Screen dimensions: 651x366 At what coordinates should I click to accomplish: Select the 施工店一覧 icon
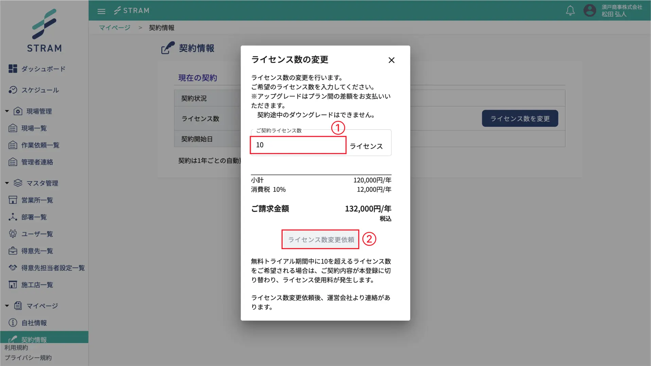pyautogui.click(x=13, y=285)
